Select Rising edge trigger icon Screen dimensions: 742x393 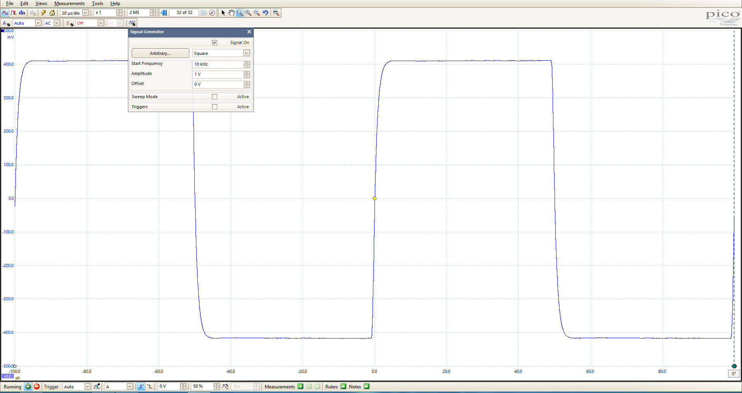pos(141,386)
